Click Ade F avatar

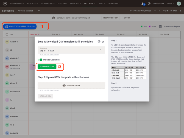[x=7, y=75]
